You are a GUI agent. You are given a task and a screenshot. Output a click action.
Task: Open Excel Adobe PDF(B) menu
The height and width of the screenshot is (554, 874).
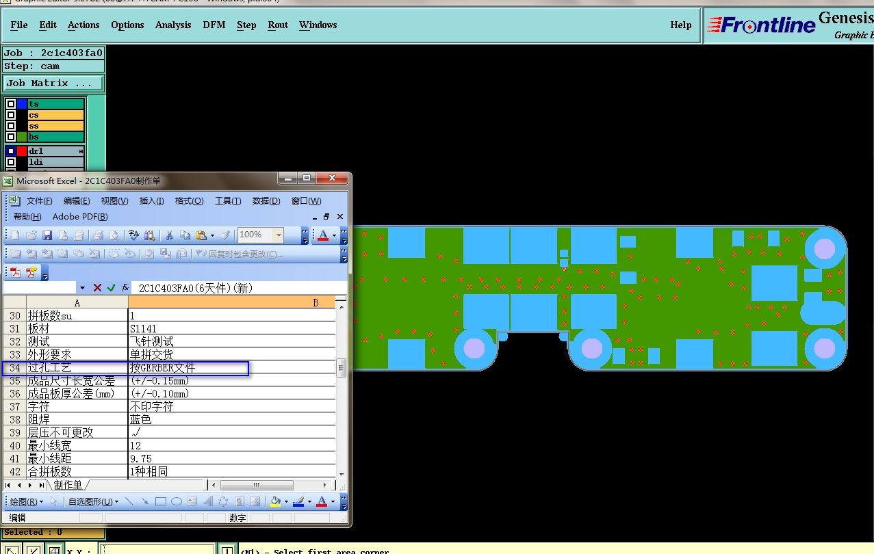[x=80, y=217]
